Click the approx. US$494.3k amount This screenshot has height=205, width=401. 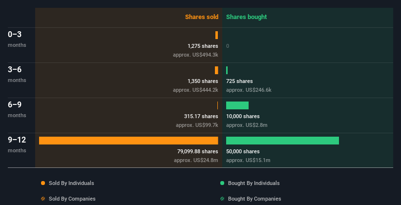click(x=195, y=55)
